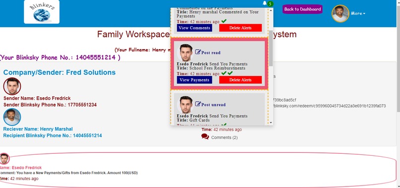
Task: Click Recipient Blinksky Phone No. 14045551214
Action: point(53,135)
